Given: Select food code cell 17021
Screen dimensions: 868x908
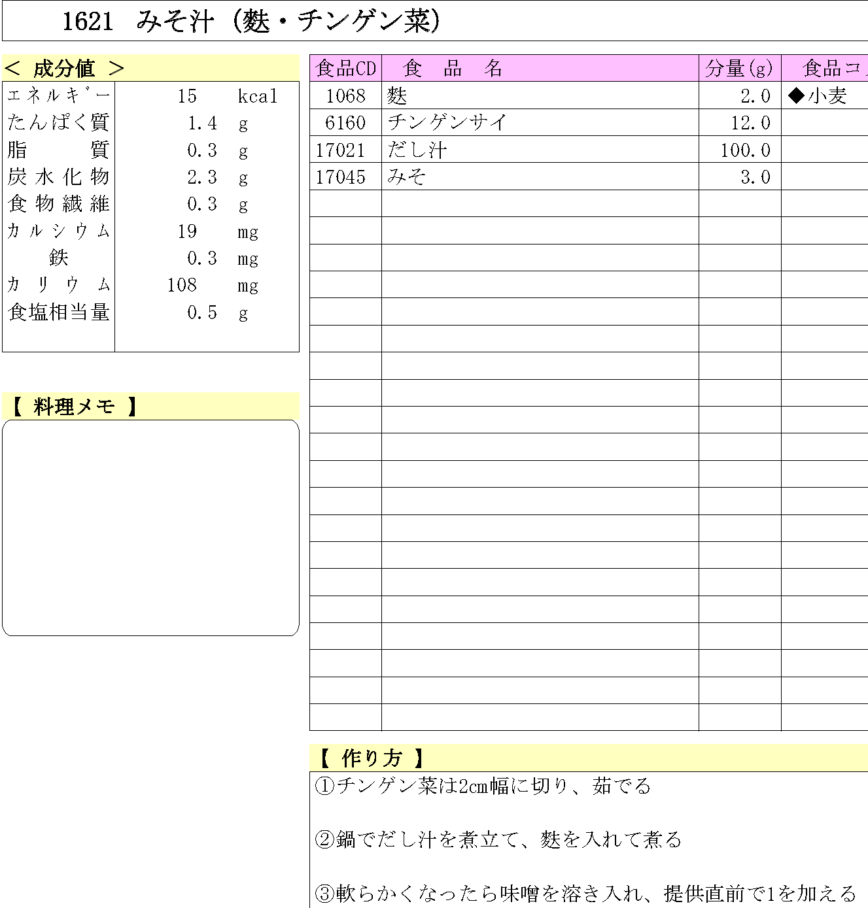Looking at the screenshot, I should tap(341, 150).
